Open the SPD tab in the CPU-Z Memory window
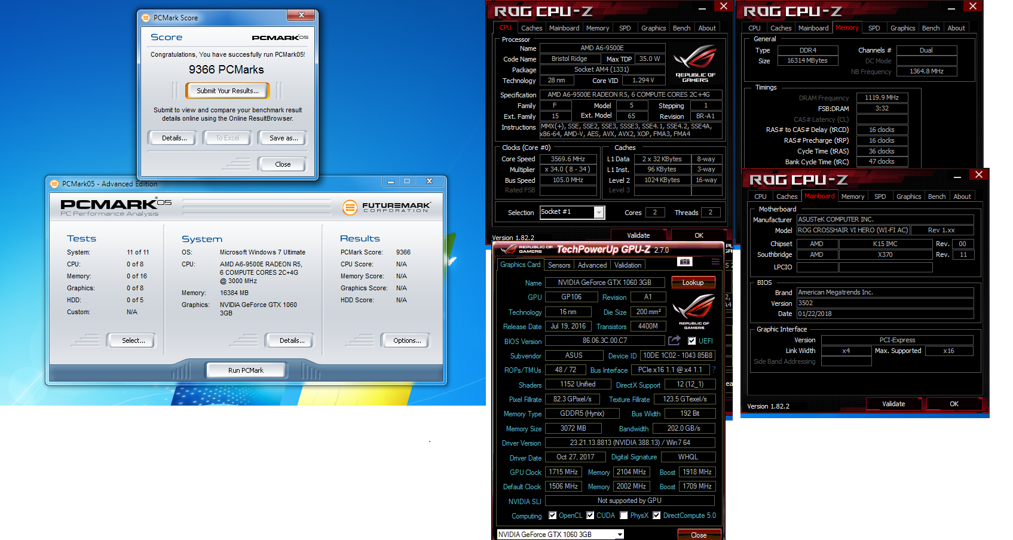Image resolution: width=1013 pixels, height=540 pixels. pyautogui.click(x=874, y=28)
